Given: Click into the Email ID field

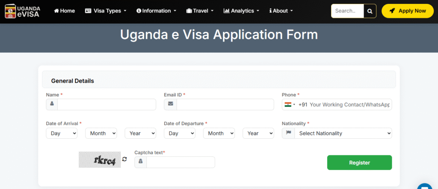Looking at the screenshot, I should (225, 104).
